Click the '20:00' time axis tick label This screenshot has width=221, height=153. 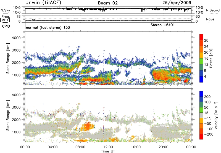[x=164, y=147]
